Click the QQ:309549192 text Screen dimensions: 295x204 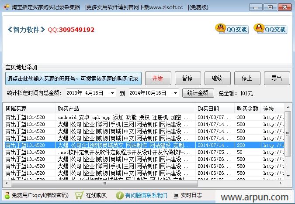pos(71,30)
